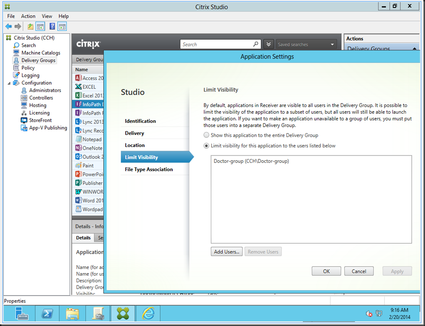The width and height of the screenshot is (425, 326).
Task: Click OK in Application Settings
Action: 326,271
